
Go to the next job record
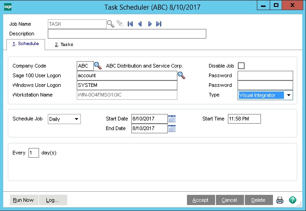point(150,24)
